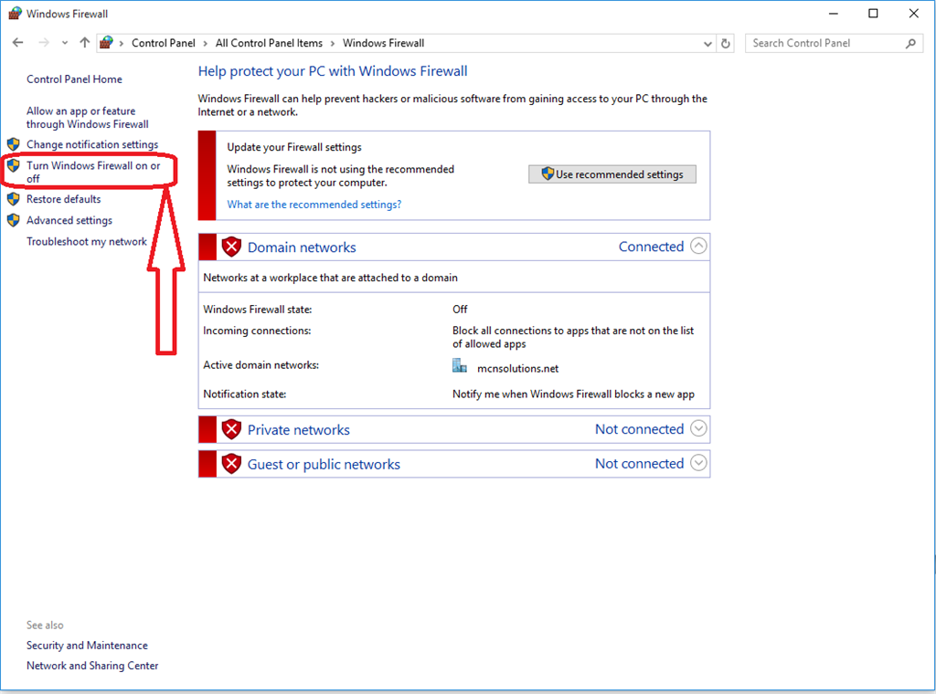This screenshot has width=936, height=694.
Task: Select mcnsolutions.net text
Action: coord(517,369)
